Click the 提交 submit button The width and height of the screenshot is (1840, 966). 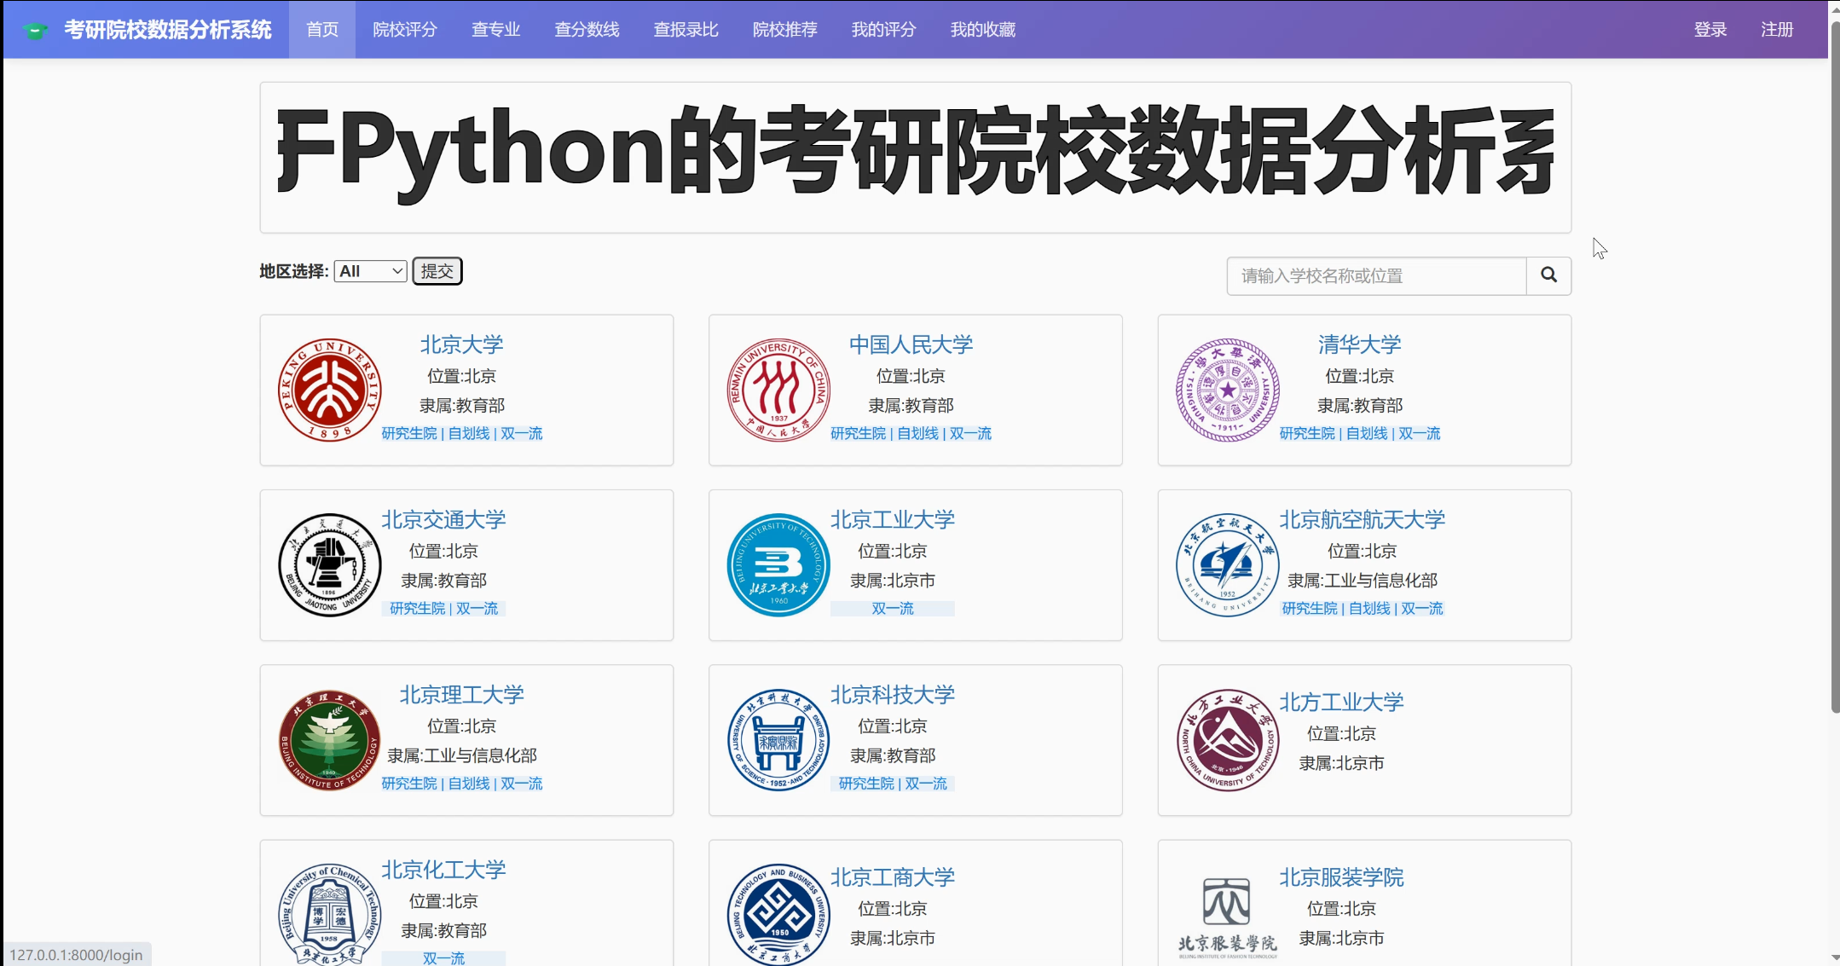437,271
